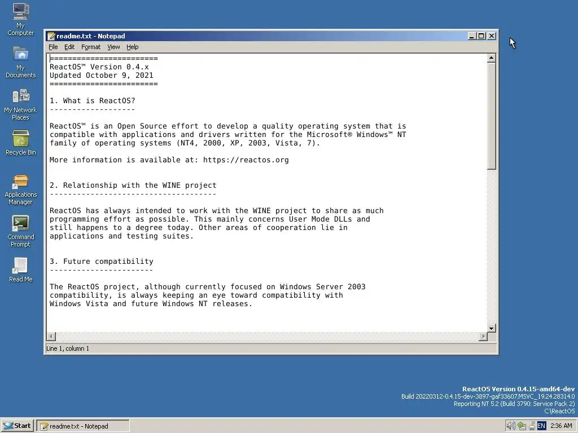The width and height of the screenshot is (578, 433).
Task: Click the volume speaker tray icon
Action: (x=510, y=426)
